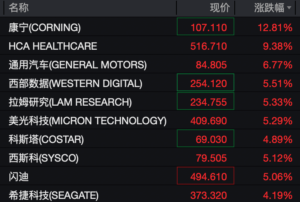This screenshot has height=202, width=300.
Task: Open 西部数据(WESTERN DIGITAL) stock
Action: click(x=75, y=84)
